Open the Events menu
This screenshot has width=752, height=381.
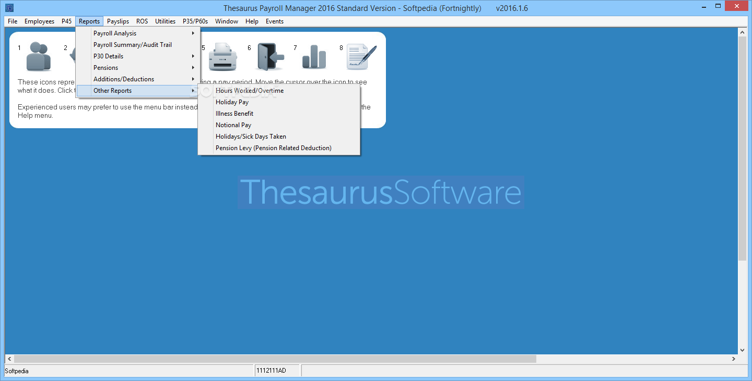click(x=275, y=21)
